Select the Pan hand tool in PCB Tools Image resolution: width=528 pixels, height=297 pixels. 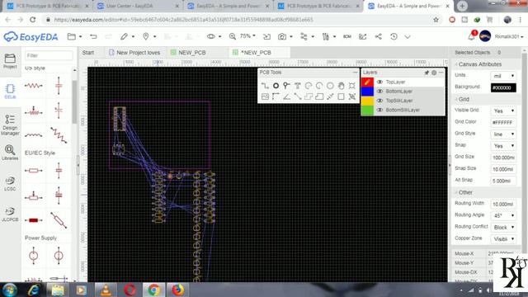341,86
